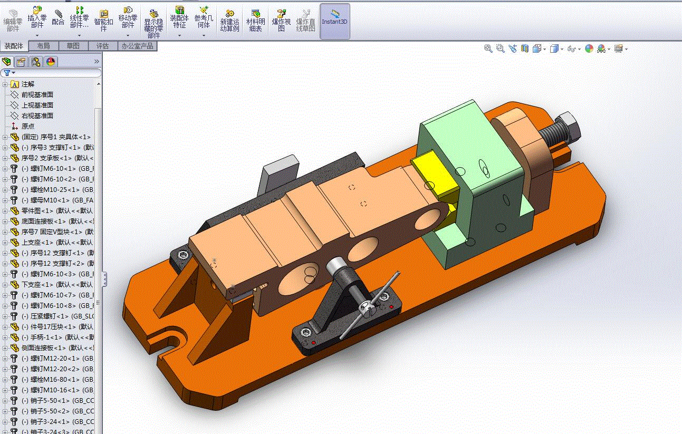682x434 pixels.
Task: Open the move component dropdown arrow
Action: pyautogui.click(x=128, y=35)
